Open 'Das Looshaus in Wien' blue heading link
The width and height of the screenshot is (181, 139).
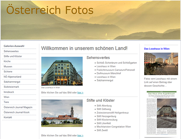(157, 49)
